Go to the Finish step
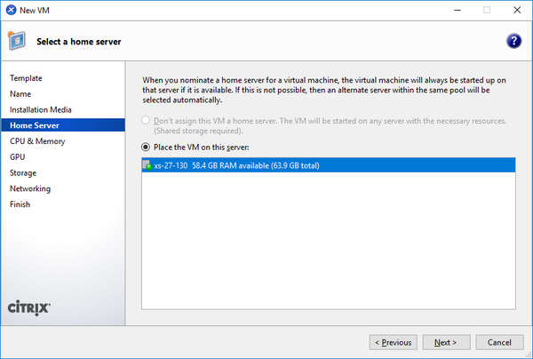 pyautogui.click(x=20, y=204)
